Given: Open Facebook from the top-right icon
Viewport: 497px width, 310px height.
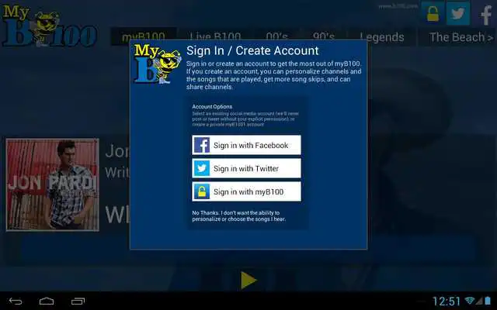Looking at the screenshot, I should click(x=485, y=13).
